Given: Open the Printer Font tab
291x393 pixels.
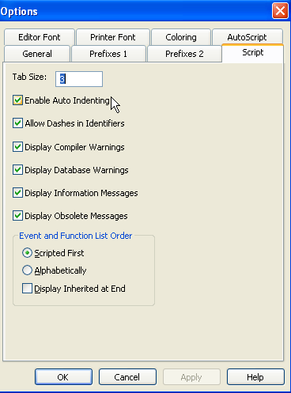Looking at the screenshot, I should point(113,37).
